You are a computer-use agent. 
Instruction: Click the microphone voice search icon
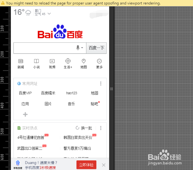[78, 48]
